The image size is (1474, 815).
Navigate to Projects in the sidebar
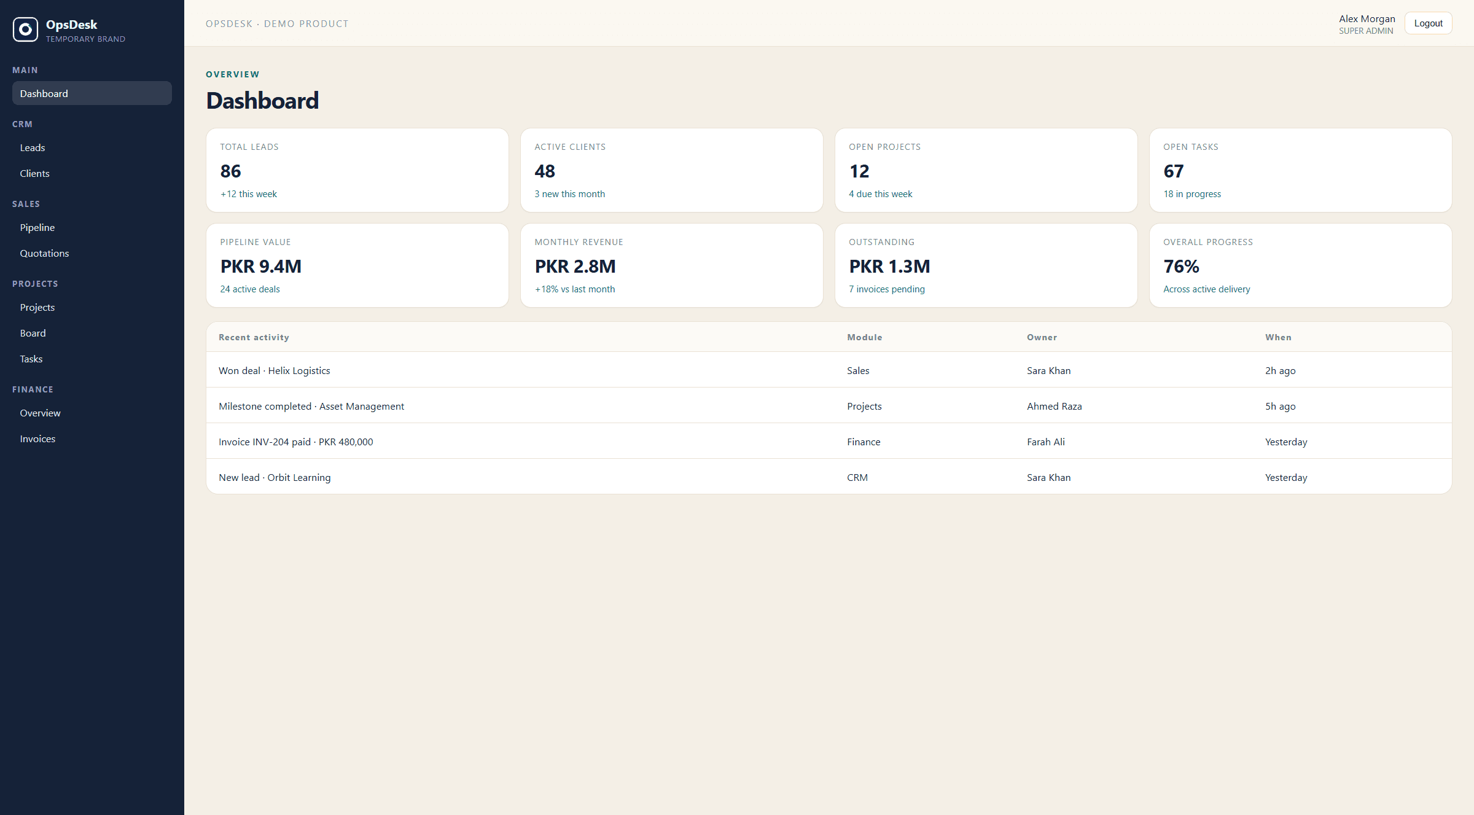[92, 307]
